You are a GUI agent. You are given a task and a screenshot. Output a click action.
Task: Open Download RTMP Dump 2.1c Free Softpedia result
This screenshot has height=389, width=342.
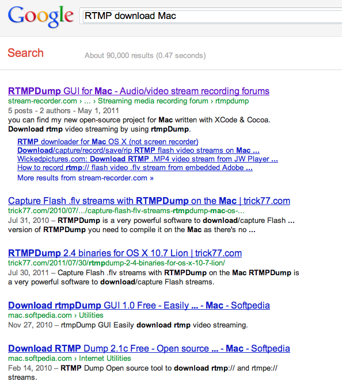149,349
